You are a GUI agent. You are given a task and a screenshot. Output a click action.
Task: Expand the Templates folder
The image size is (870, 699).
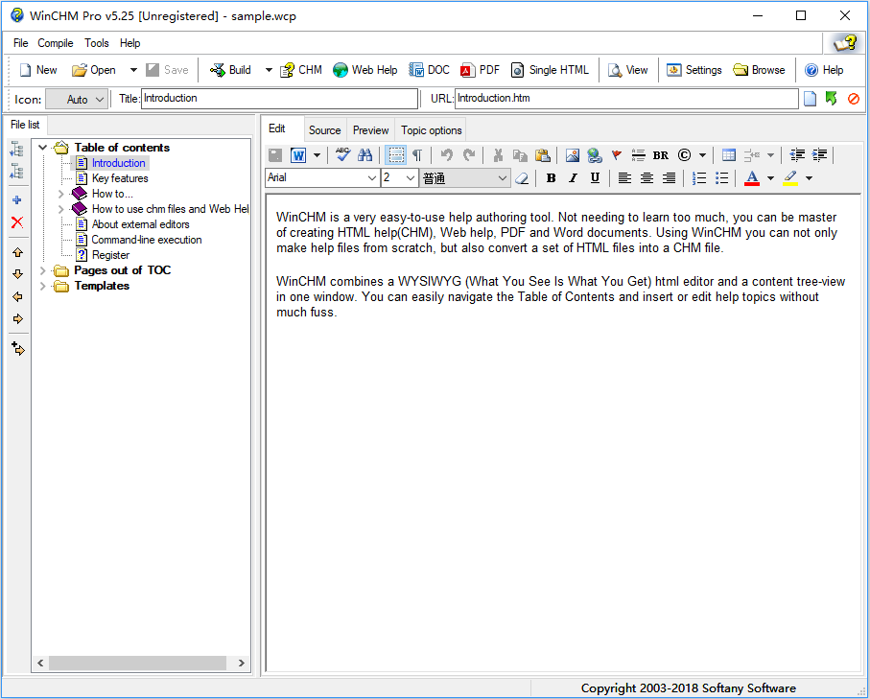[x=43, y=287]
